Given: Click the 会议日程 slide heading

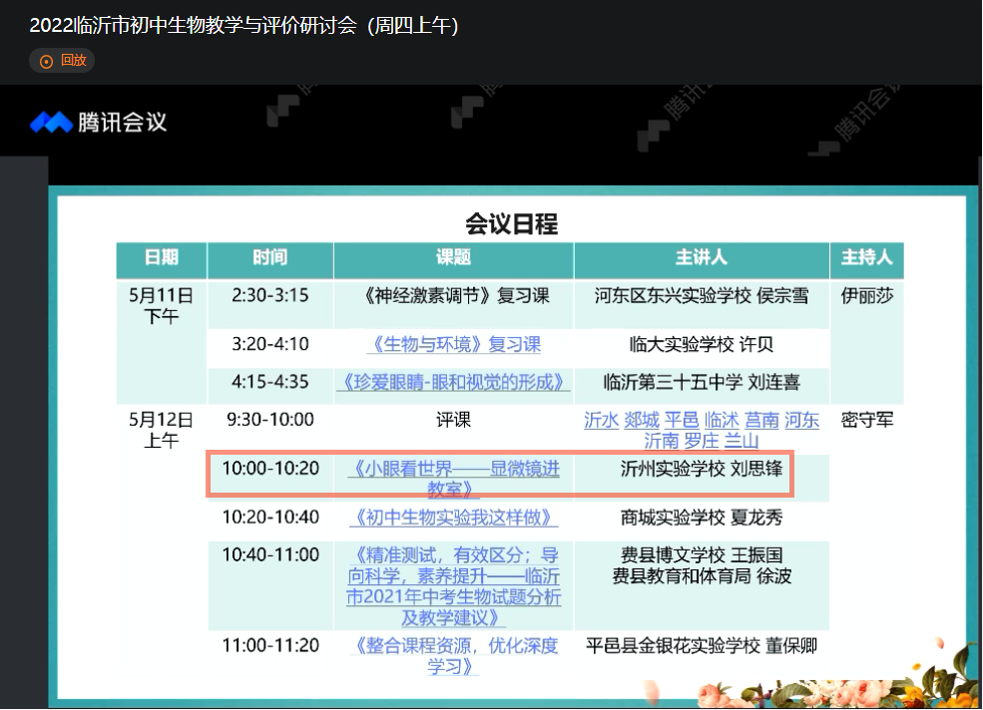Looking at the screenshot, I should click(x=511, y=223).
